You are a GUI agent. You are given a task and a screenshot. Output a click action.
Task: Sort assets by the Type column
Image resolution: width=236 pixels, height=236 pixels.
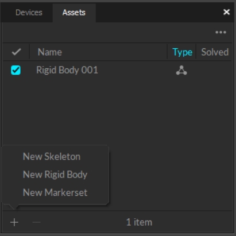[x=182, y=52]
